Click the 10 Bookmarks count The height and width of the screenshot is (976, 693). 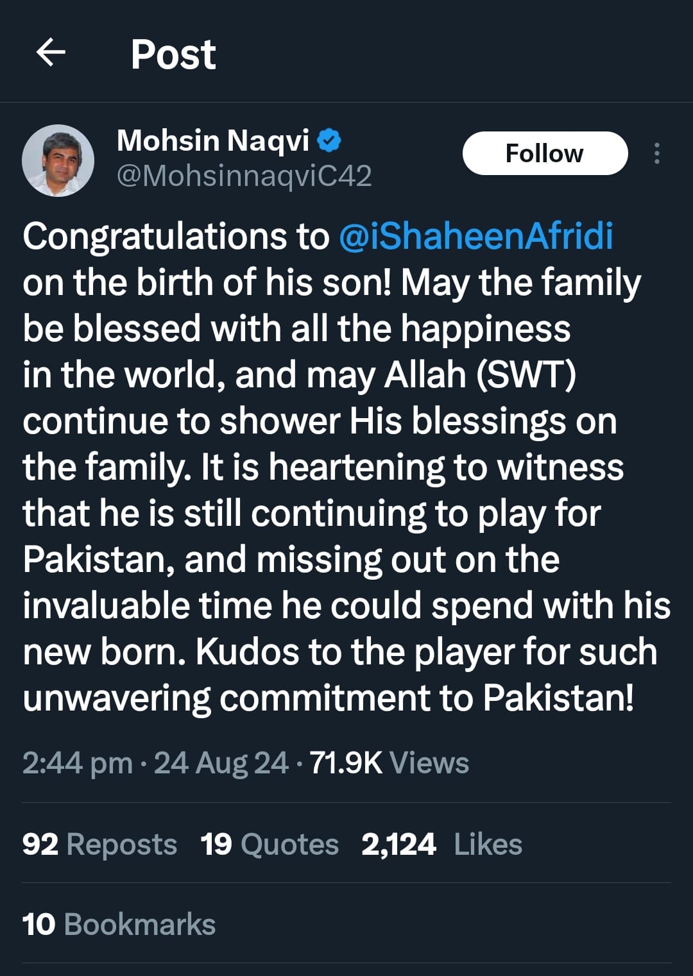click(119, 924)
